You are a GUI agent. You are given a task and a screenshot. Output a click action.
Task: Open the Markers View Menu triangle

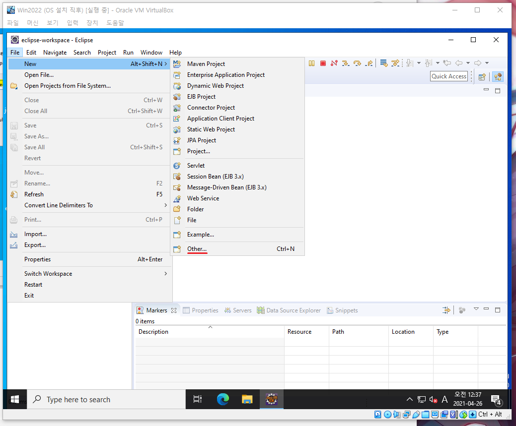pyautogui.click(x=476, y=309)
